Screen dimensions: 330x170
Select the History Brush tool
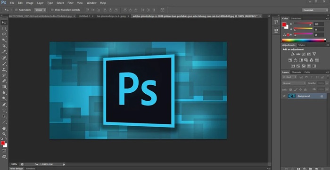[4, 75]
